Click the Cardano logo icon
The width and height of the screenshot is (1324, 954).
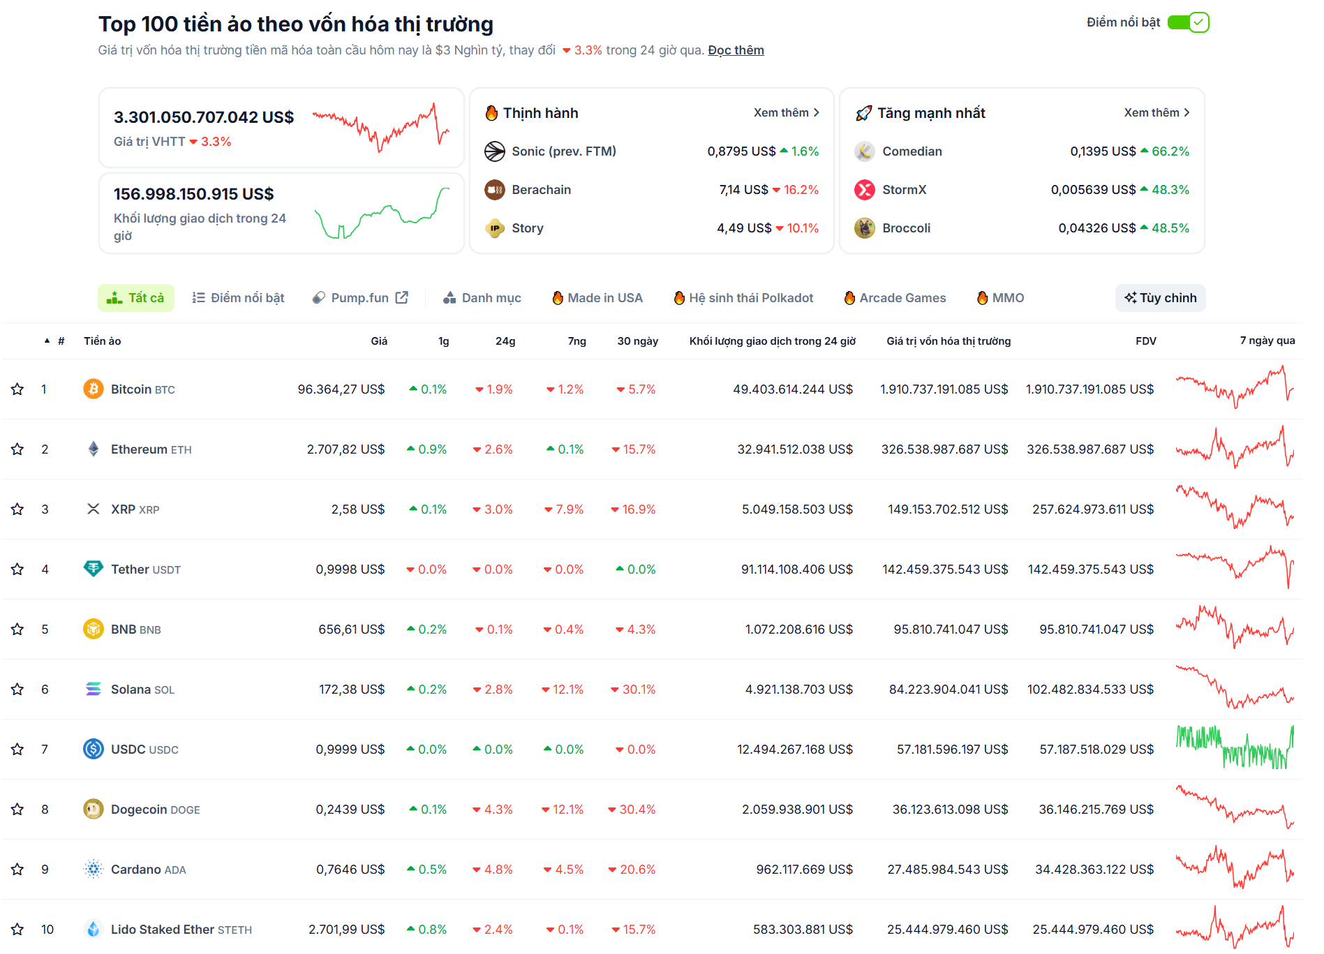(x=94, y=869)
